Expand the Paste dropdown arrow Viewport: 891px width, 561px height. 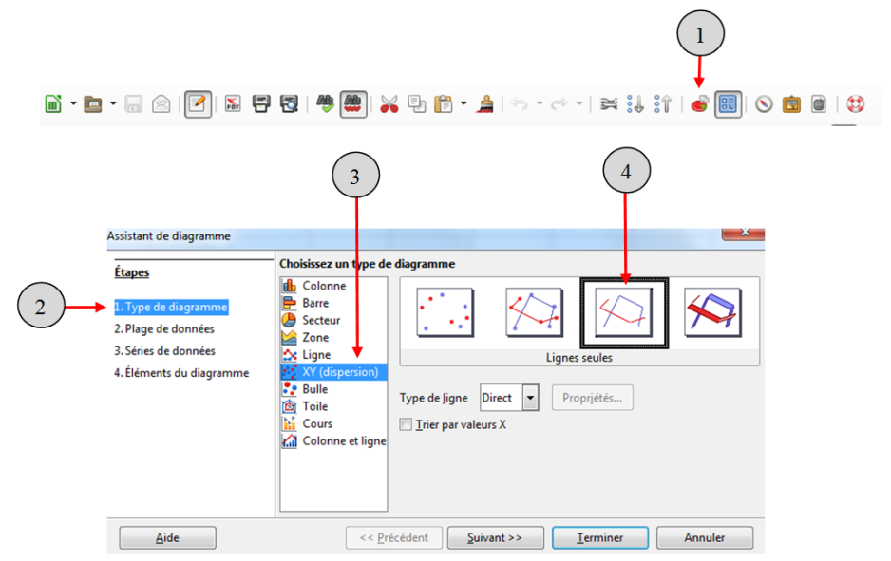pyautogui.click(x=464, y=103)
